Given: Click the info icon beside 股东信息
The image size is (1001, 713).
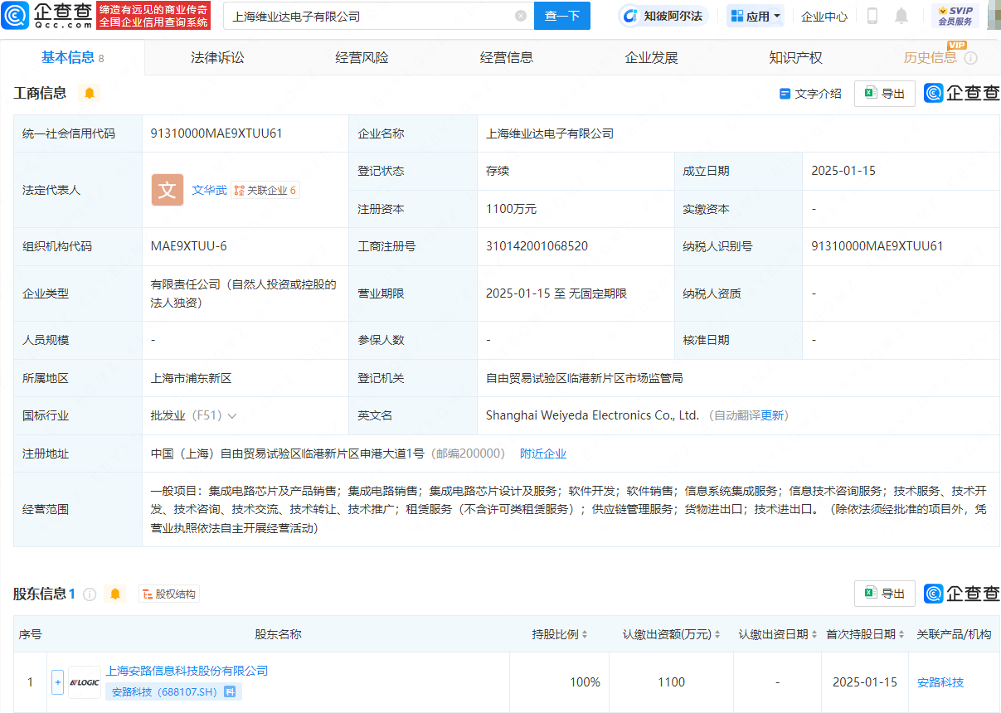Looking at the screenshot, I should point(90,594).
